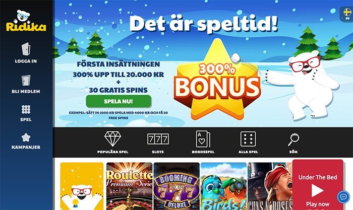The width and height of the screenshot is (353, 210).
Task: Select the Bli Medlem door icon
Action: (26, 80)
